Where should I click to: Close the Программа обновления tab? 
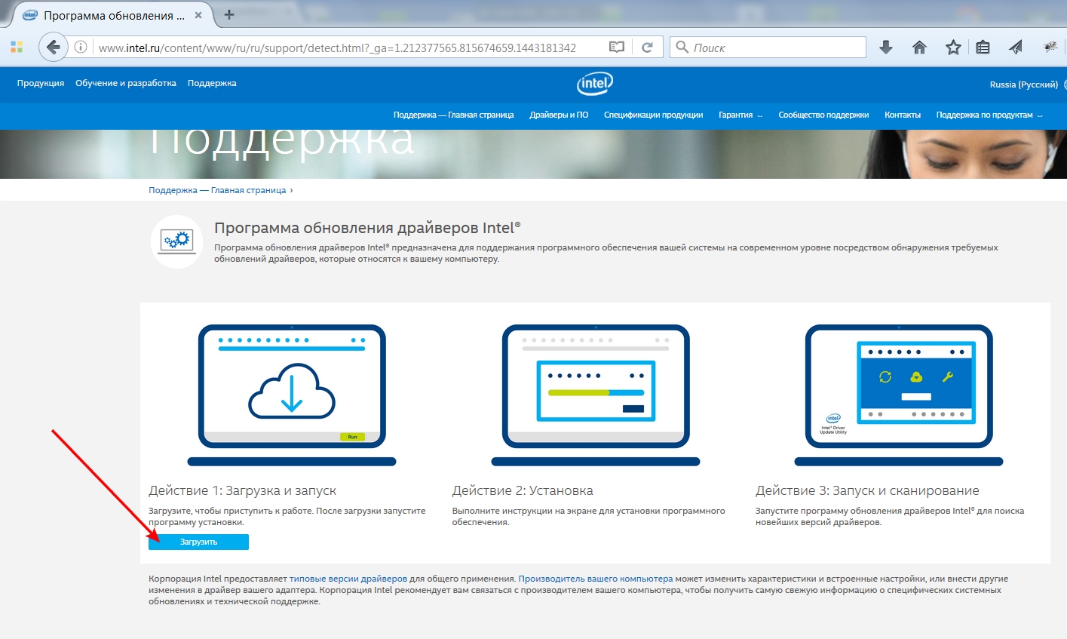click(x=198, y=15)
